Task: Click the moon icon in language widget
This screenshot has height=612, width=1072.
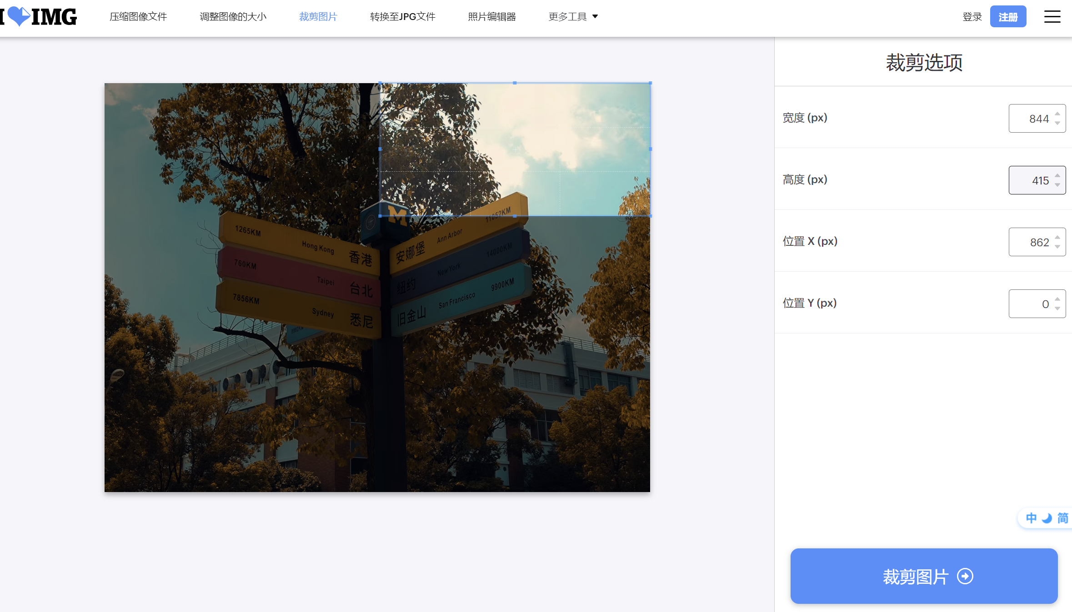Action: [1047, 518]
